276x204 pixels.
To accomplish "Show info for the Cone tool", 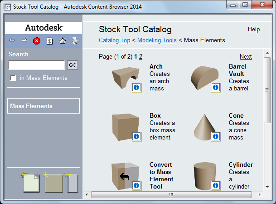I will [215, 136].
